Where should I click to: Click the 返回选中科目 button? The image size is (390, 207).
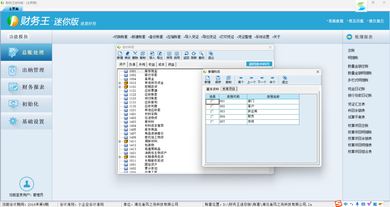coord(259,64)
